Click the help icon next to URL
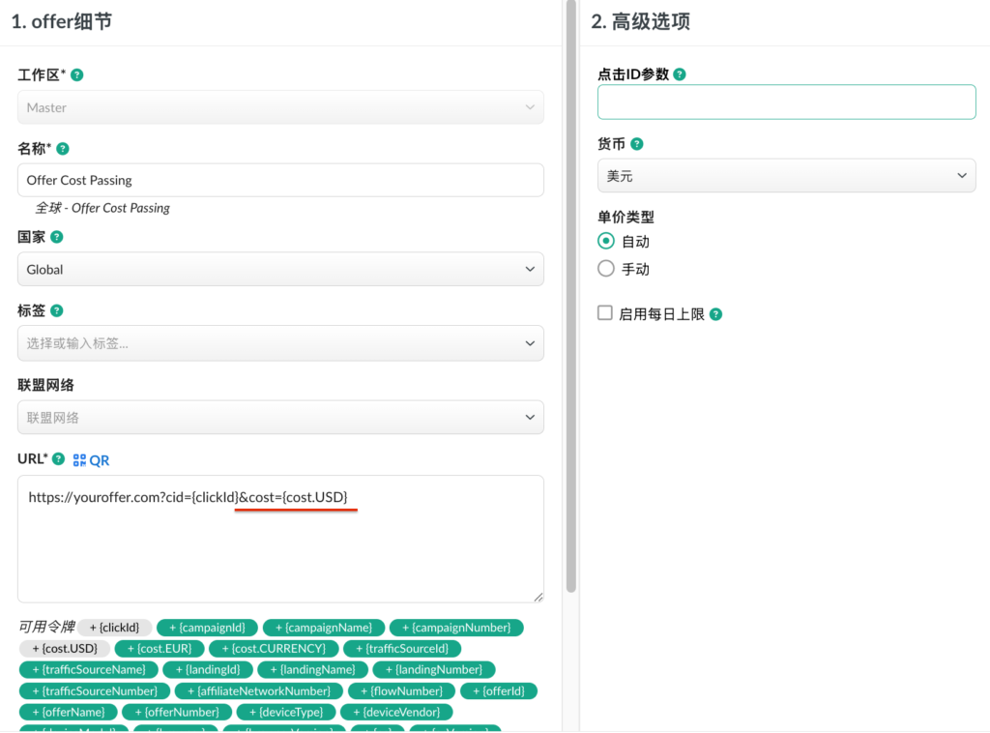 click(59, 459)
